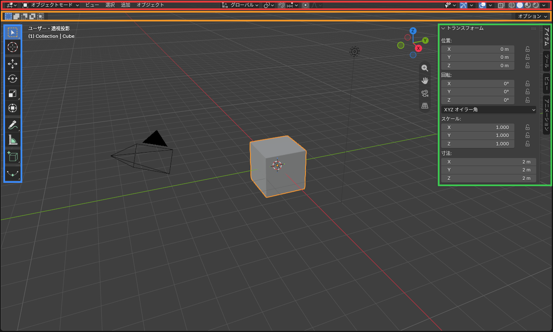The width and height of the screenshot is (553, 332).
Task: Switch to wireframe viewport shading
Action: [x=511, y=5]
